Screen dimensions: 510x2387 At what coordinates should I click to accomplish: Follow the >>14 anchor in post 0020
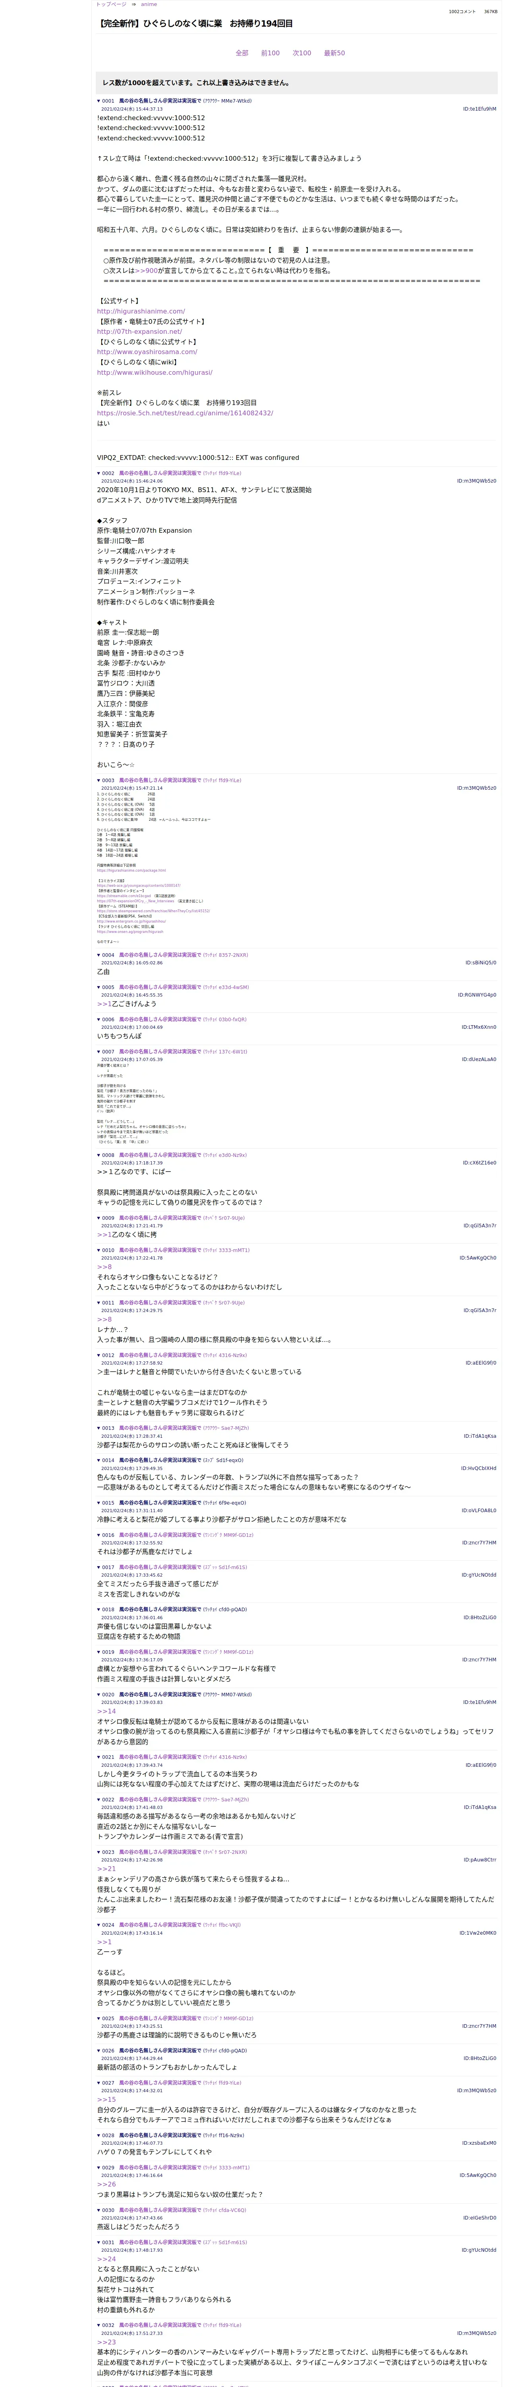coord(106,1711)
